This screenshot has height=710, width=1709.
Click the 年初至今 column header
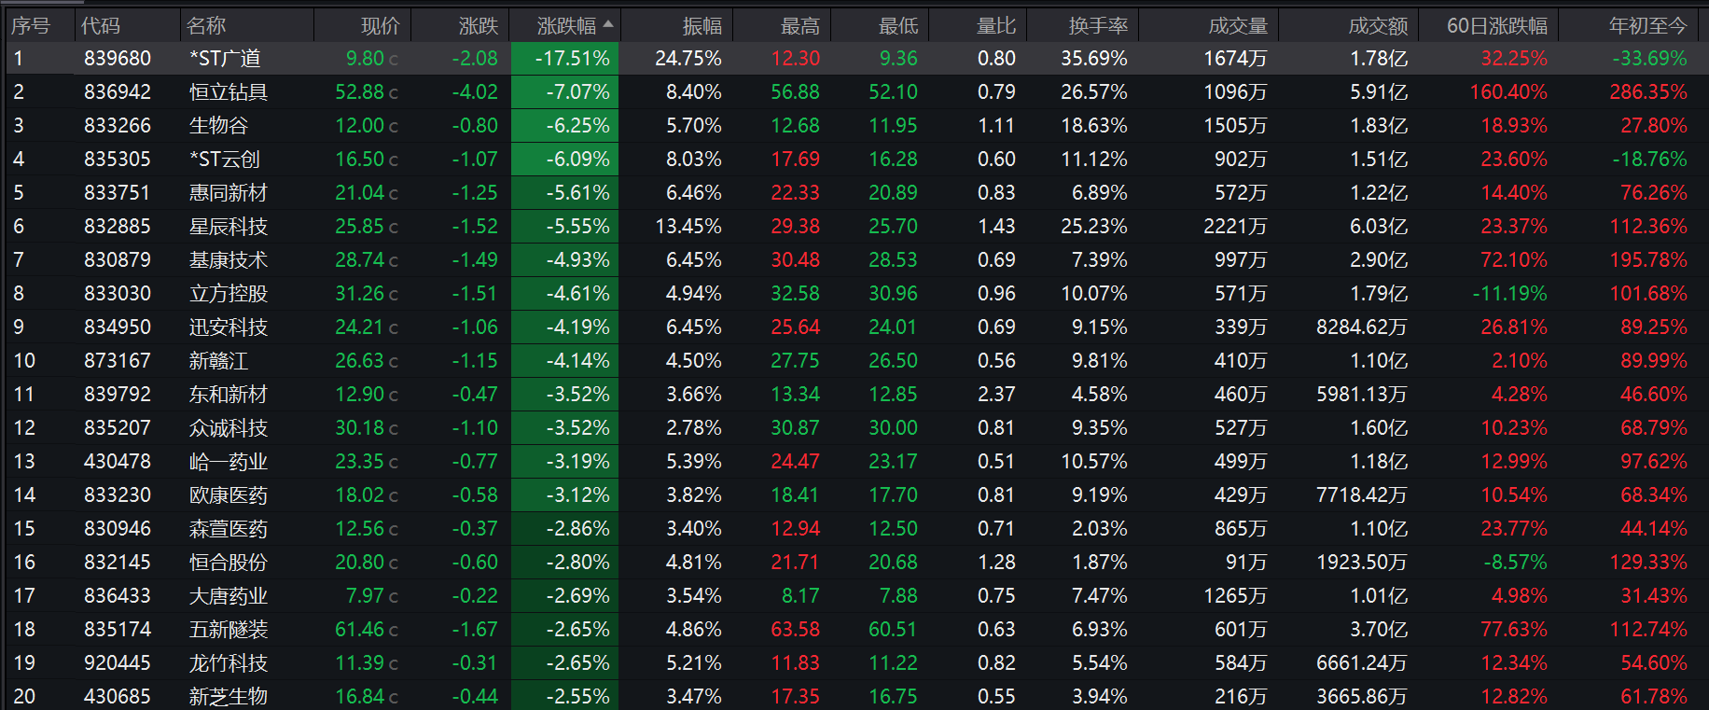tap(1647, 26)
